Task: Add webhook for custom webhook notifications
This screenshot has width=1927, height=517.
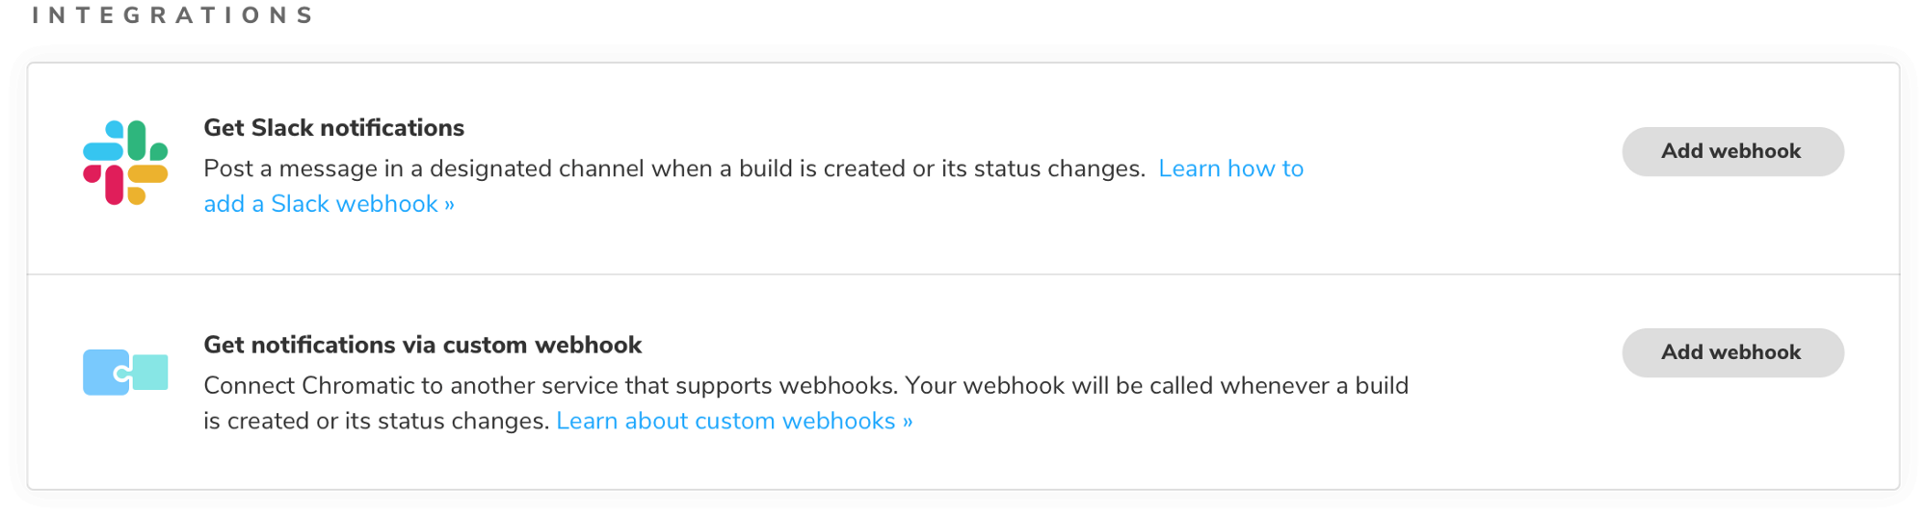Action: [1732, 352]
